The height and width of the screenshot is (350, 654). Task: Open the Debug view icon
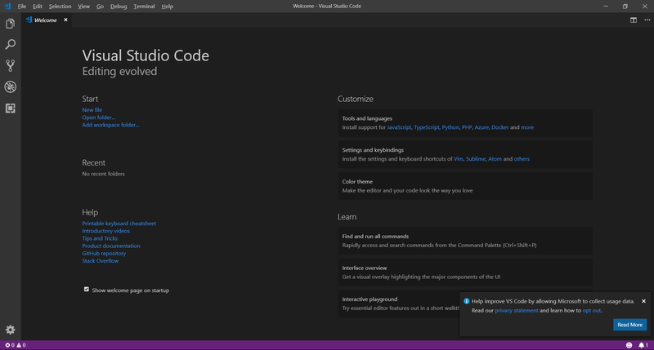[x=11, y=87]
